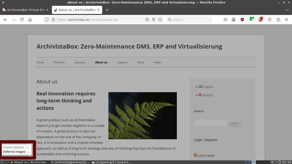The height and width of the screenshot is (164, 292).
Task: Open the News navigation item
Action: pyautogui.click(x=157, y=62)
